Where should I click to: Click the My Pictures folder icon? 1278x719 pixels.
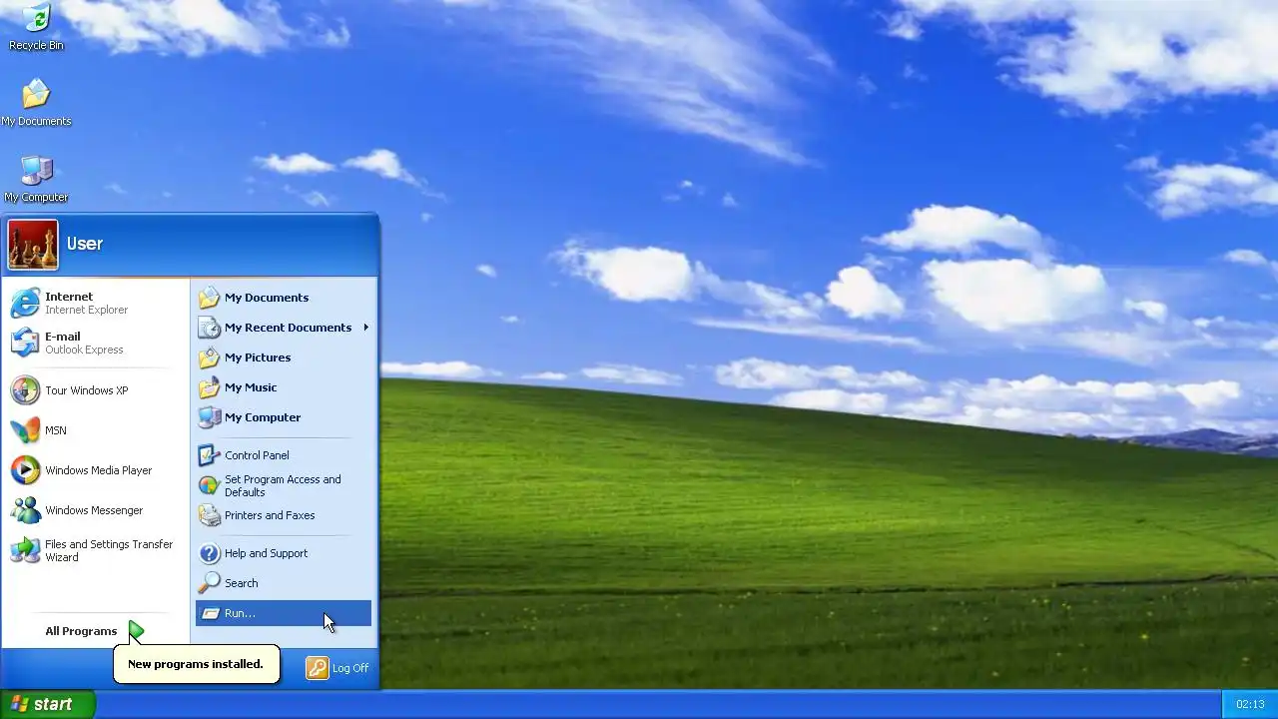point(209,358)
